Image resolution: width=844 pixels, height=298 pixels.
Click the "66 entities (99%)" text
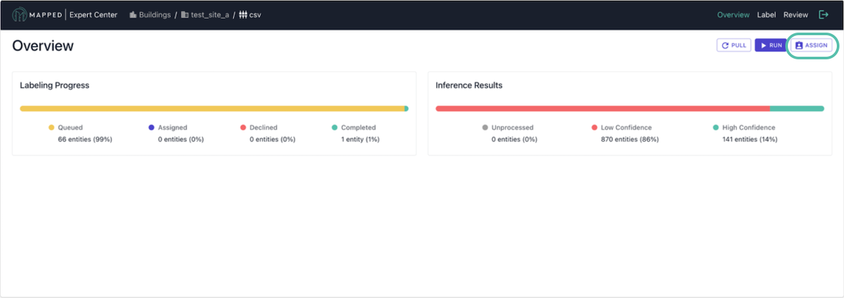tap(85, 139)
